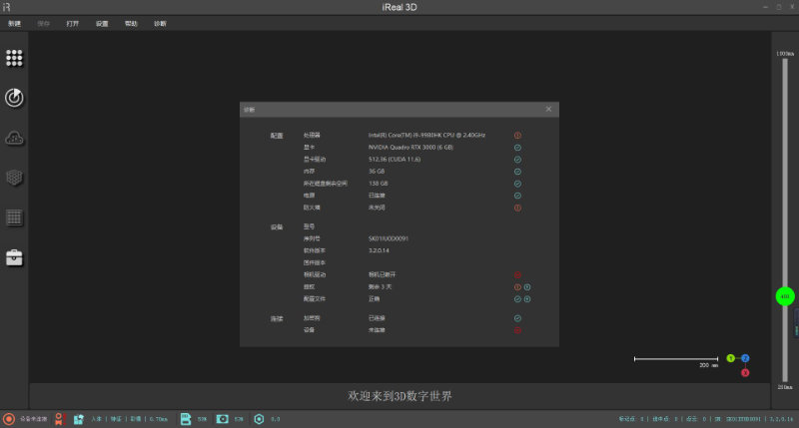
Task: Click dongle row (加密狗) check icon
Action: (517, 318)
